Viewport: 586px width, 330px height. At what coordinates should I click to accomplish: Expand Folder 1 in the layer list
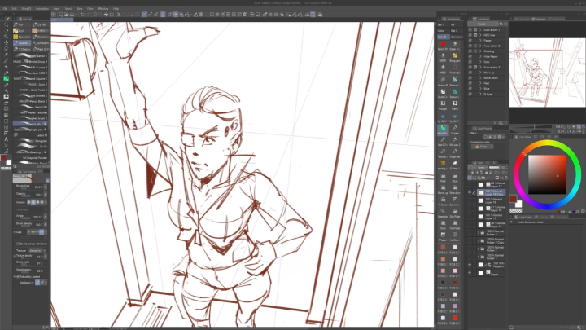click(x=479, y=257)
